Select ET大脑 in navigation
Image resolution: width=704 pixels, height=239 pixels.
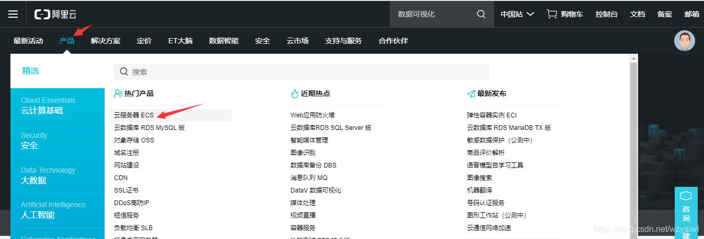[x=180, y=41]
